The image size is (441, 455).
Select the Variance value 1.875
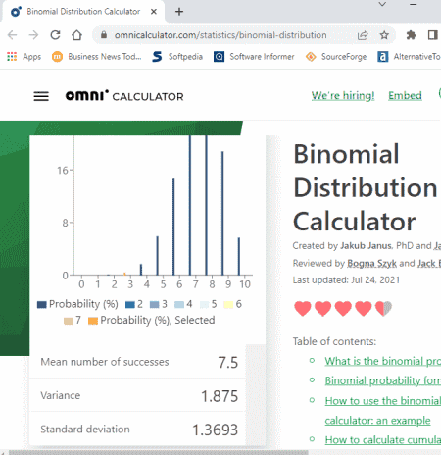pos(220,396)
